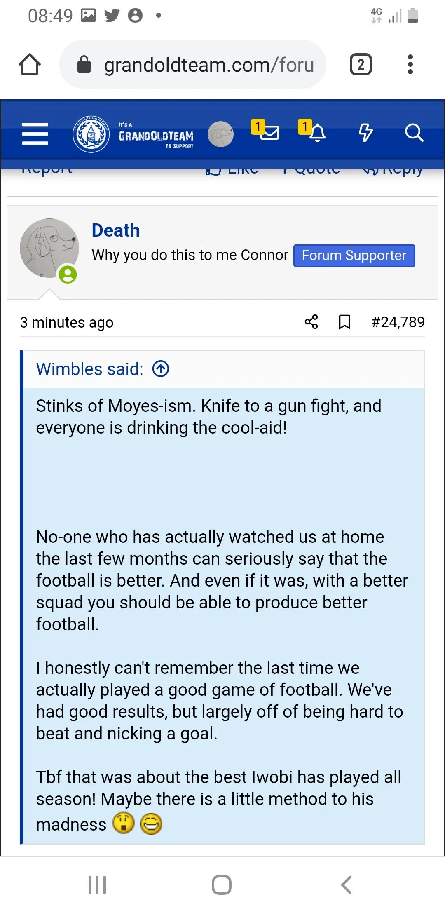Image resolution: width=445 pixels, height=915 pixels.
Task: Open the alerts bell icon
Action: (x=317, y=133)
